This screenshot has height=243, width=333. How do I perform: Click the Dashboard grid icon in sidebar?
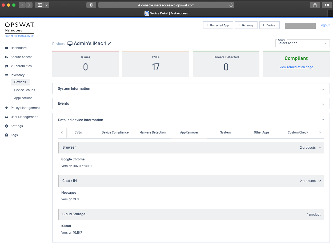[7, 48]
